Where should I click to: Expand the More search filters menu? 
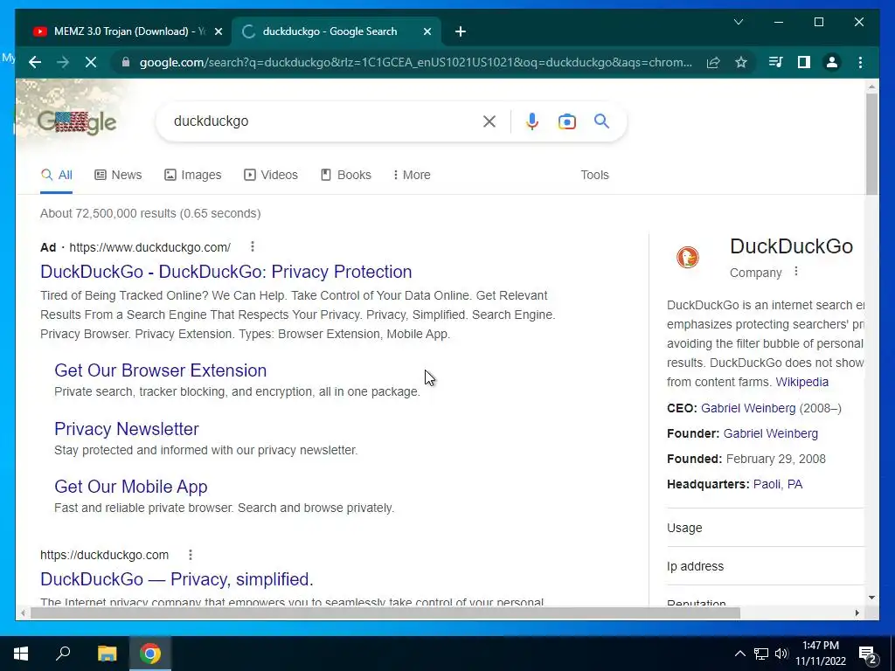[412, 175]
